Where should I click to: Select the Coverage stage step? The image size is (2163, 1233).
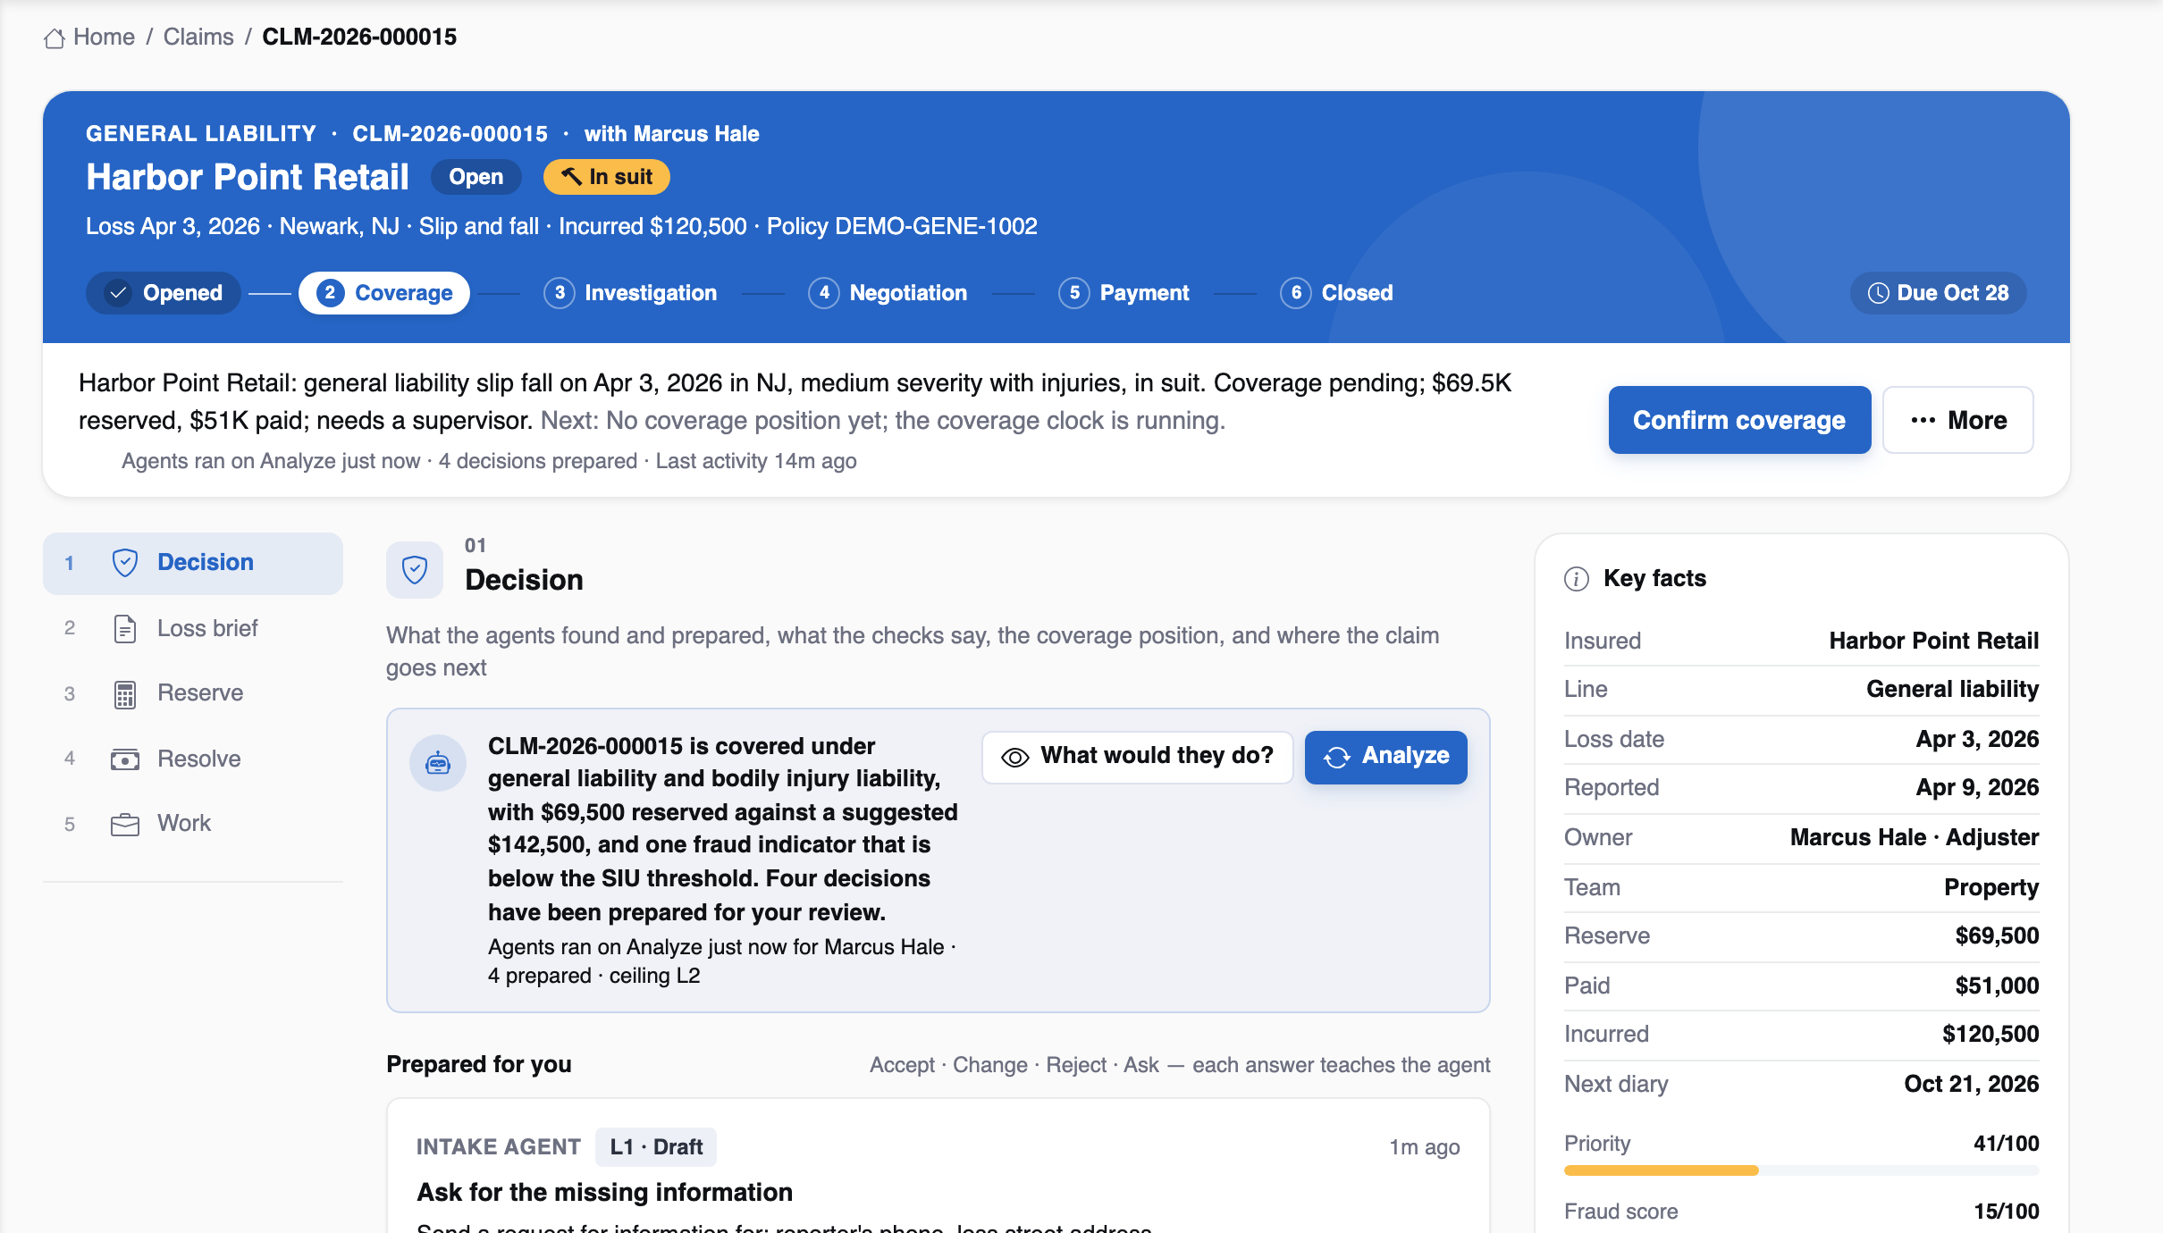pos(384,293)
